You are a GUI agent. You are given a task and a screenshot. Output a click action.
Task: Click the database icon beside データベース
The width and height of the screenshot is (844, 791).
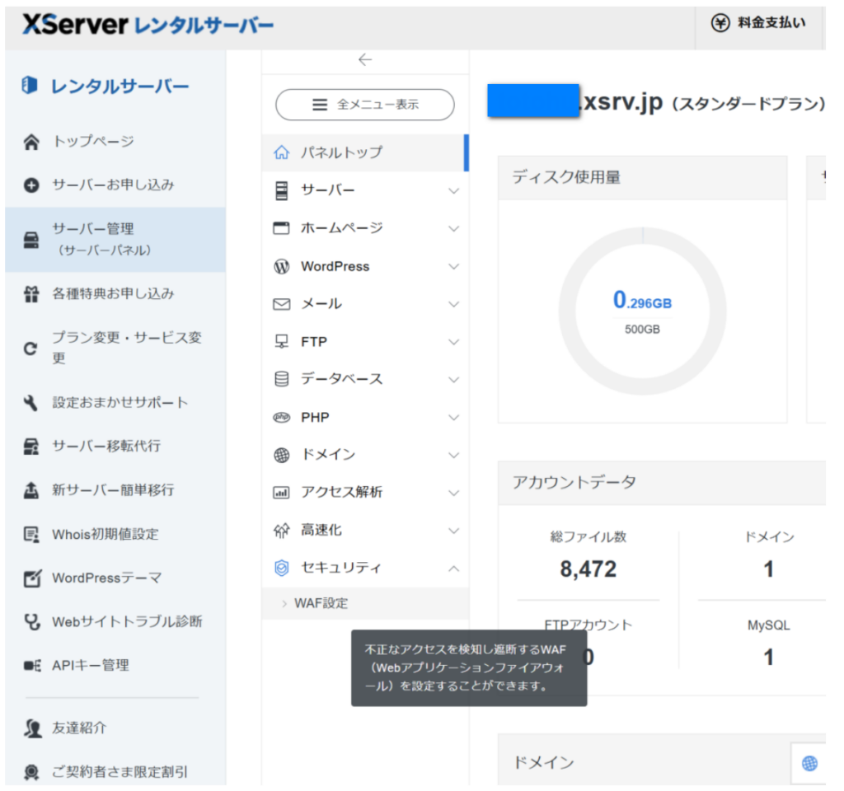point(282,379)
